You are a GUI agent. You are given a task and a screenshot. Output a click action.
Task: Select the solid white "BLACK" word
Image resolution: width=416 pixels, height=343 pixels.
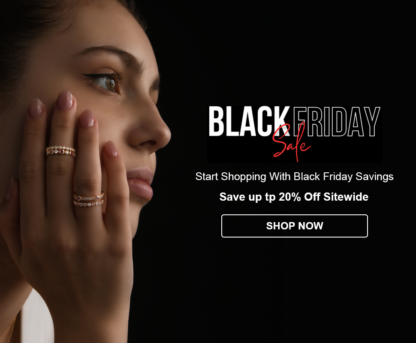[x=249, y=121]
